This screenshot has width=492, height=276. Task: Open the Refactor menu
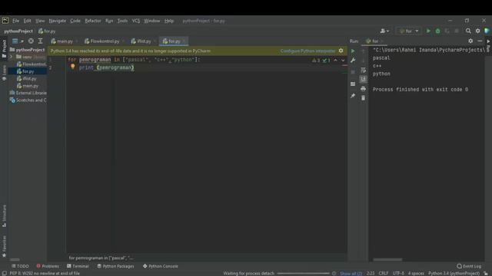(x=93, y=21)
